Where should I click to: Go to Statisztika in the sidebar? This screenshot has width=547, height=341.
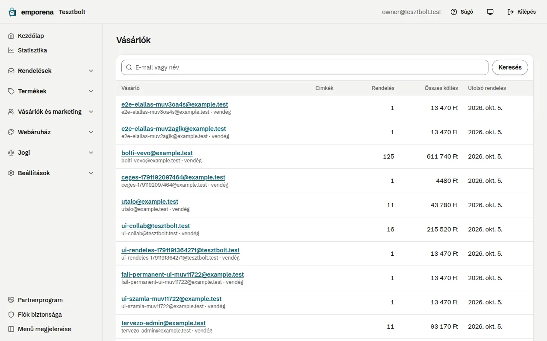point(51,50)
